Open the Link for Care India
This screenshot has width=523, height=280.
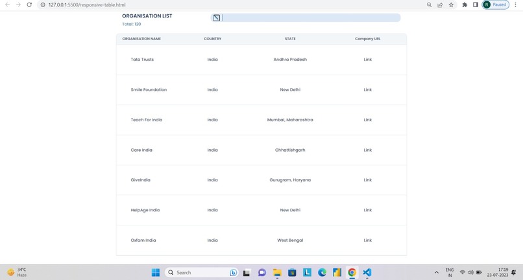(367, 150)
